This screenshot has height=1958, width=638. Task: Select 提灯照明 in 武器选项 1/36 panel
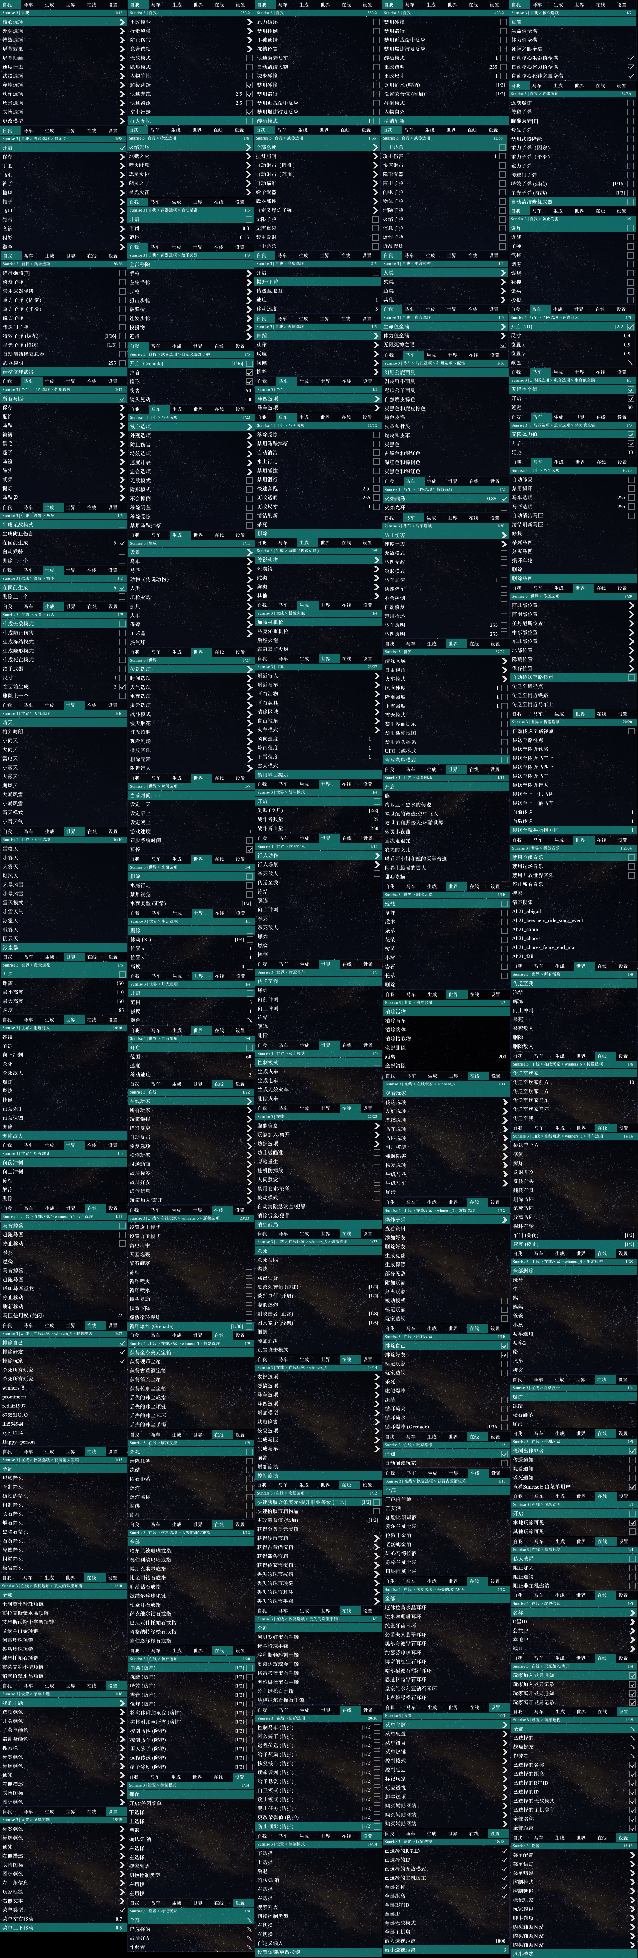tap(318, 156)
